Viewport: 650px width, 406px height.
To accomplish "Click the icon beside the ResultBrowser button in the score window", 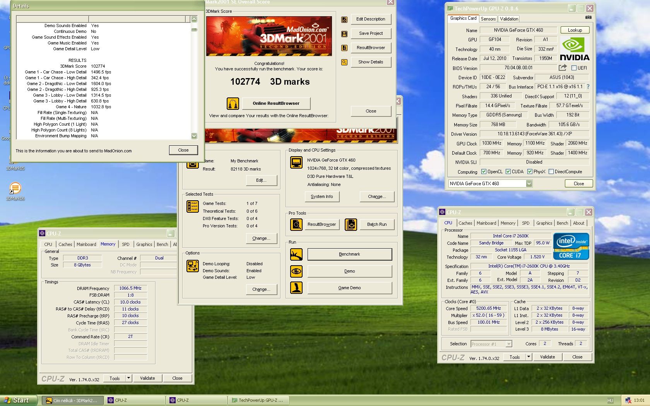I will (x=344, y=48).
